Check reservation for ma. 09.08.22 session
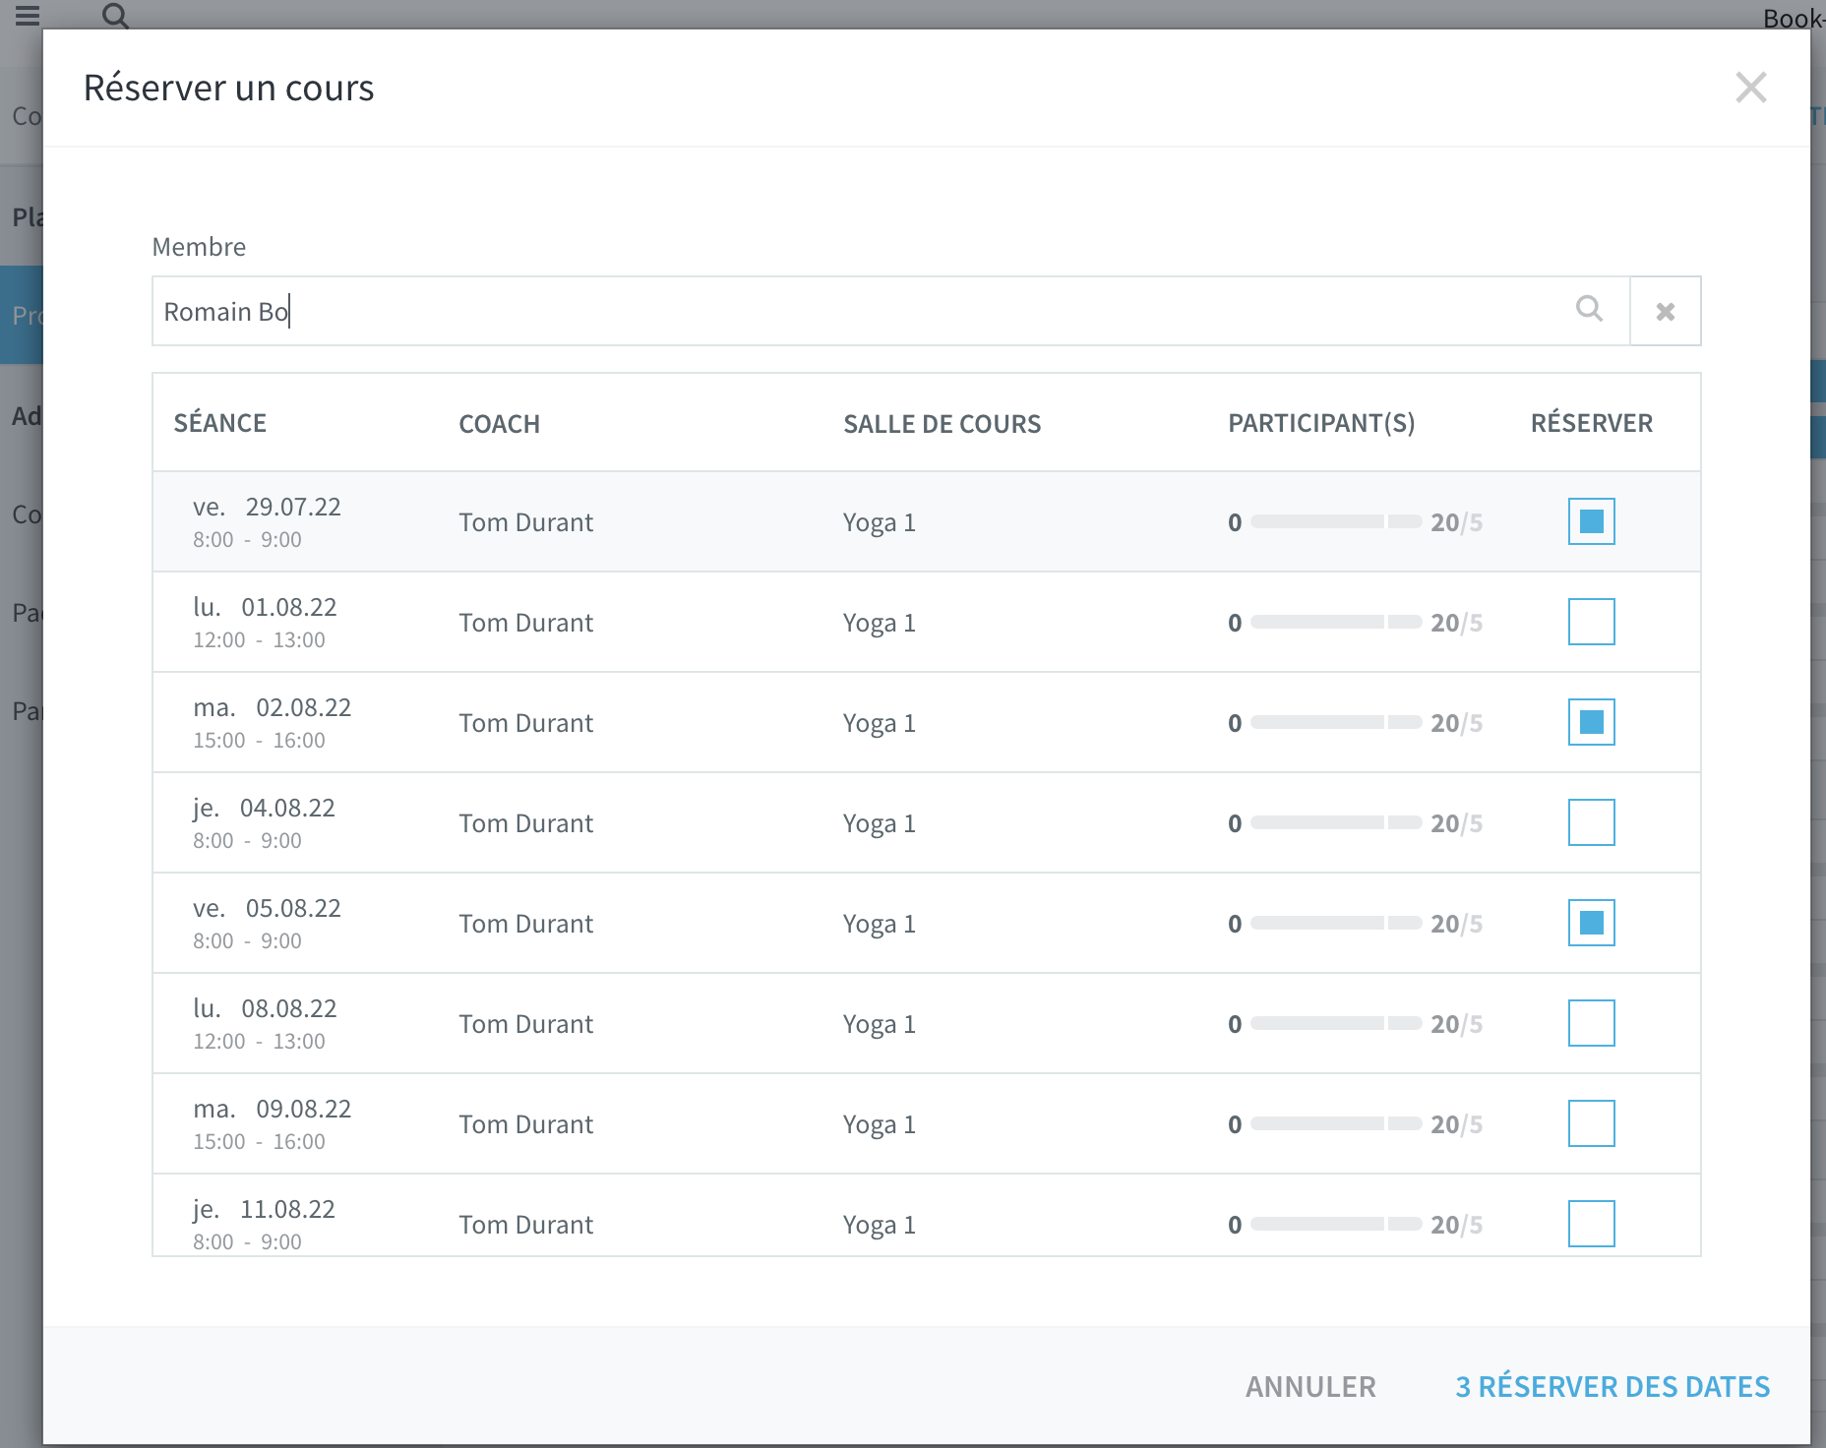The height and width of the screenshot is (1448, 1826). point(1592,1123)
